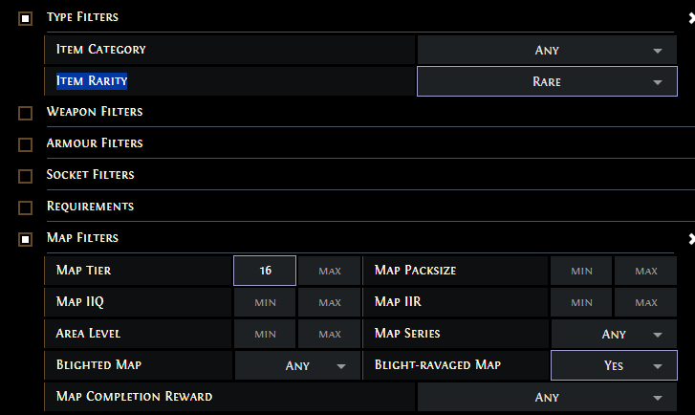Toggle the Type Filters checkbox
The width and height of the screenshot is (695, 415).
(26, 18)
